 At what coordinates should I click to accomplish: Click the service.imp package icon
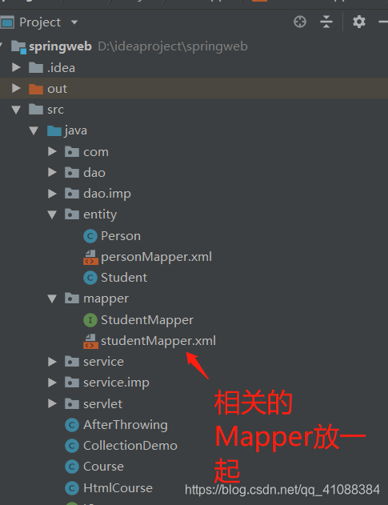[x=72, y=383]
